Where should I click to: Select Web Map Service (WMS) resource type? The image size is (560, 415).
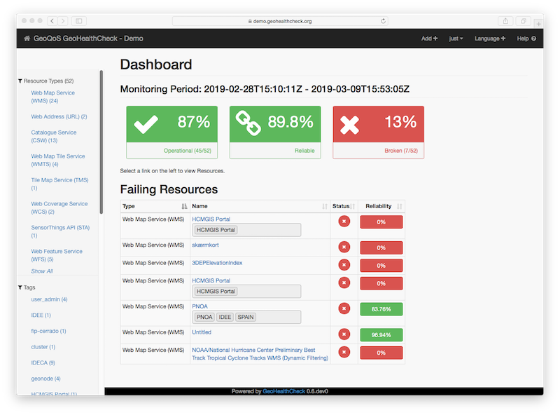coord(52,97)
